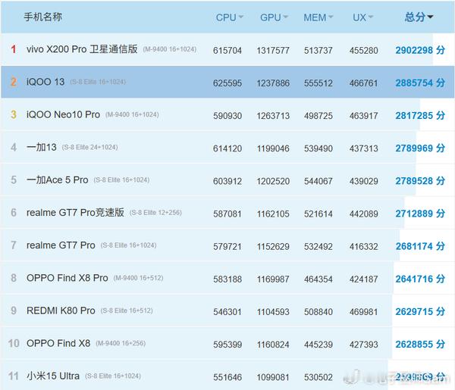Image resolution: width=455 pixels, height=390 pixels.
Task: Click total score 2628855 分
Action: click(x=420, y=345)
